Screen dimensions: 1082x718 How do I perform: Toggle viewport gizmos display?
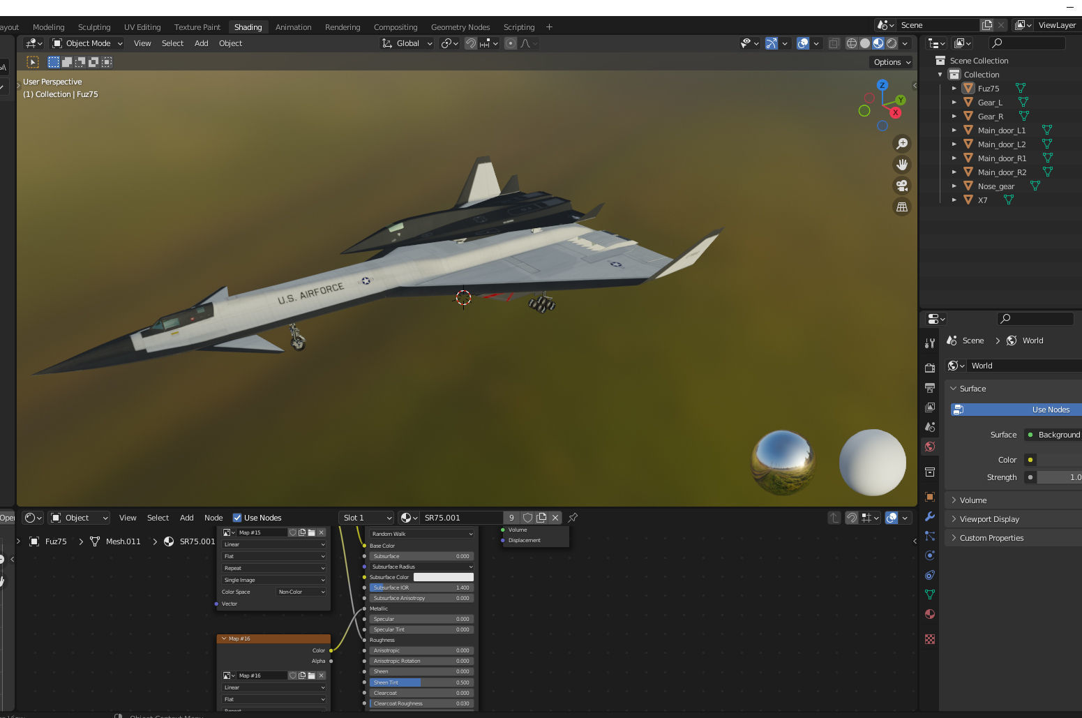coord(771,43)
